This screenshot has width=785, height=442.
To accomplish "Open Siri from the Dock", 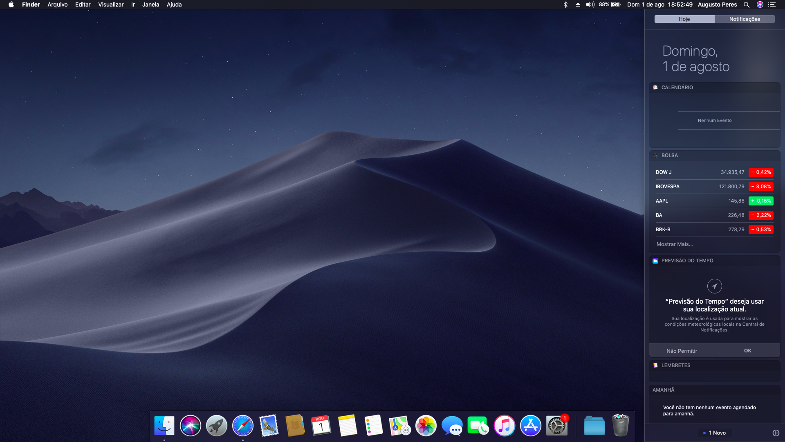I will click(190, 426).
